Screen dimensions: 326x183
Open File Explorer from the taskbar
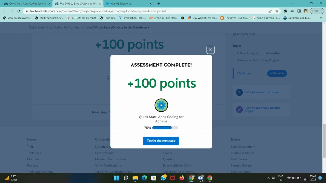coord(135,178)
